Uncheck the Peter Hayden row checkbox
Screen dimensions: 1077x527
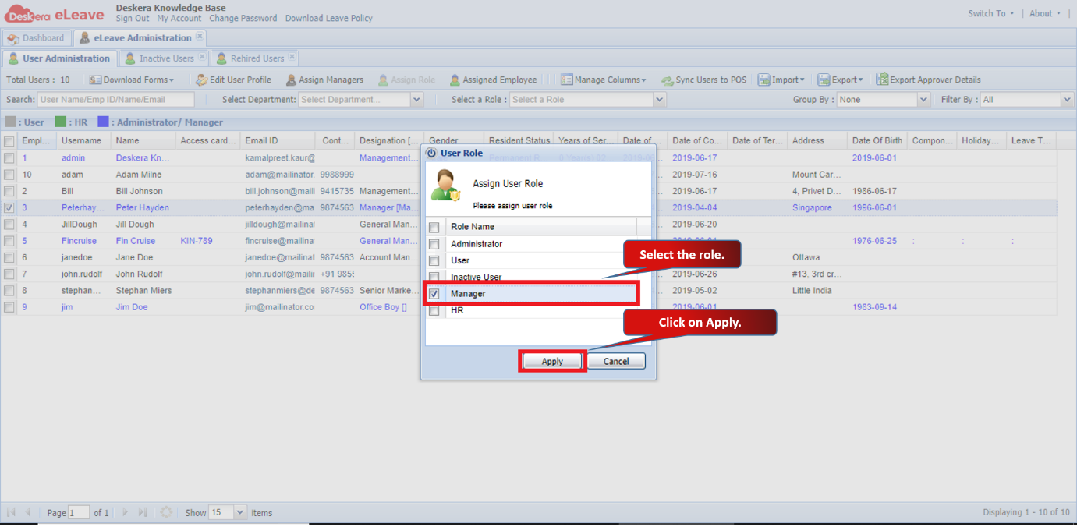pos(9,208)
